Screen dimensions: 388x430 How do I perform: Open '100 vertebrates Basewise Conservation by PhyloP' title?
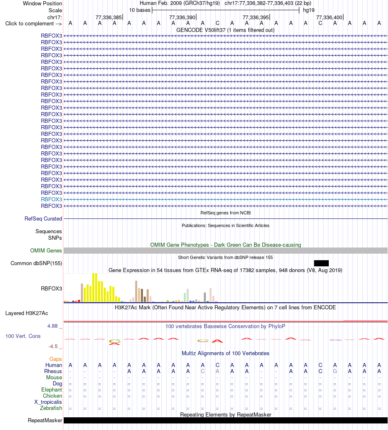(x=225, y=326)
